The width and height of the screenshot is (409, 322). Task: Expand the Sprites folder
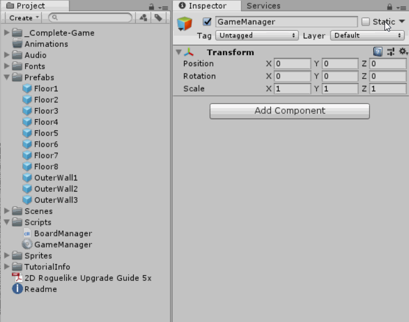click(x=7, y=255)
